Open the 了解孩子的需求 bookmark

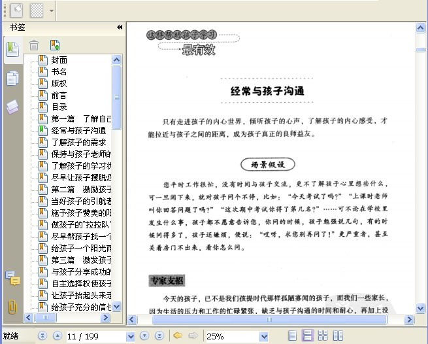[78, 143]
